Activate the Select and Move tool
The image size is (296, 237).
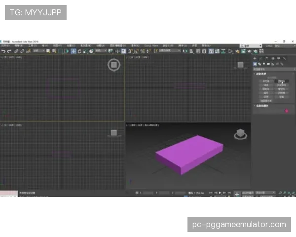[74, 51]
